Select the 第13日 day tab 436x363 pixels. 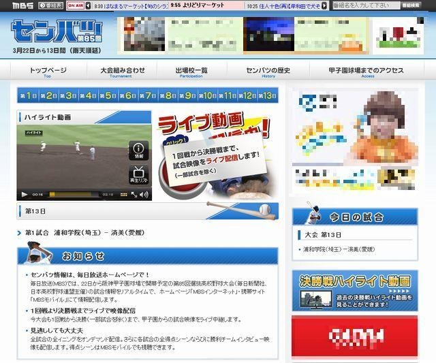pyautogui.click(x=268, y=96)
